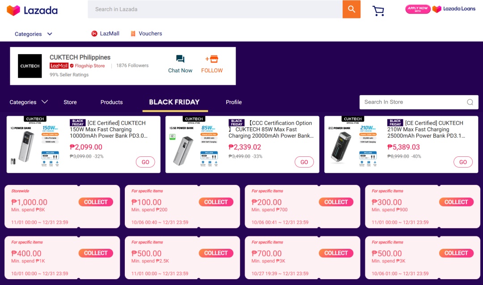Click the CUKTECH store logo
The width and height of the screenshot is (483, 285).
pyautogui.click(x=30, y=66)
